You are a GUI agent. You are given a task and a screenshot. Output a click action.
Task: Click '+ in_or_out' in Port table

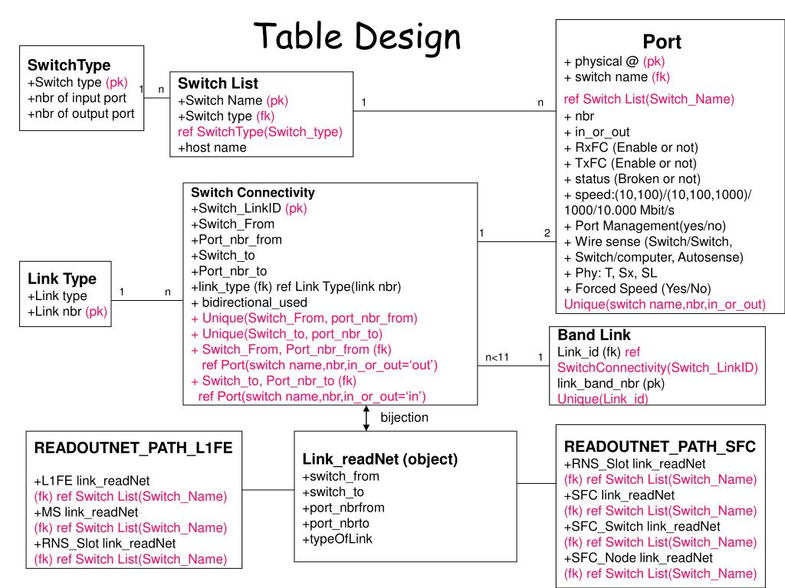(x=596, y=132)
